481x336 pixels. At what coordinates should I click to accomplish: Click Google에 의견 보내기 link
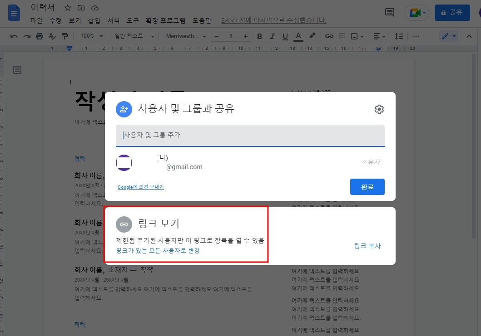141,187
